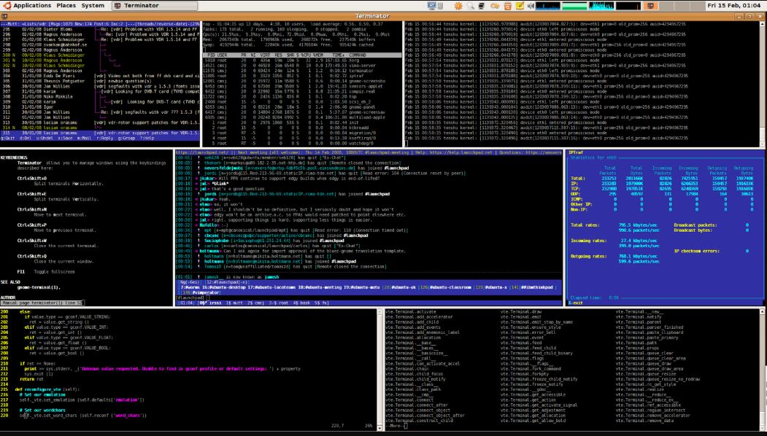Click the brightness sun icon in the tray
Screen dimensions: 767x436
[x=458, y=6]
